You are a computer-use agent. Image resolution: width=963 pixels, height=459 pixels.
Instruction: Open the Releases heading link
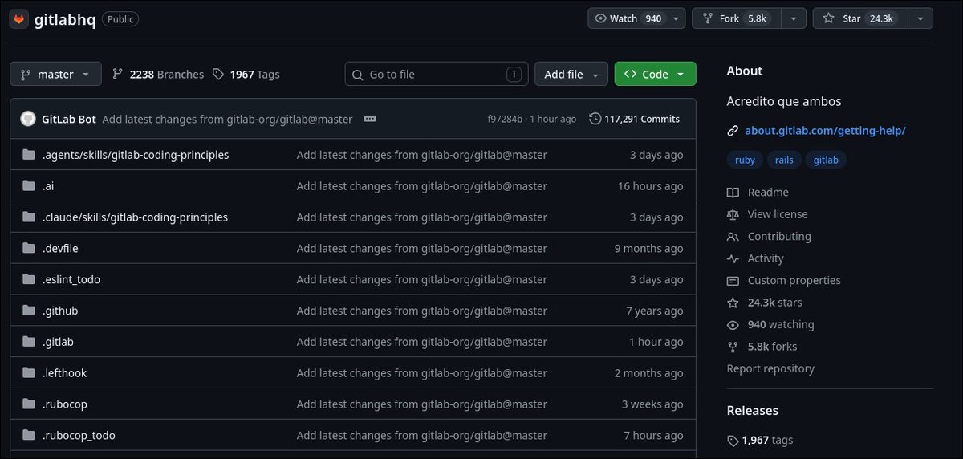click(753, 411)
